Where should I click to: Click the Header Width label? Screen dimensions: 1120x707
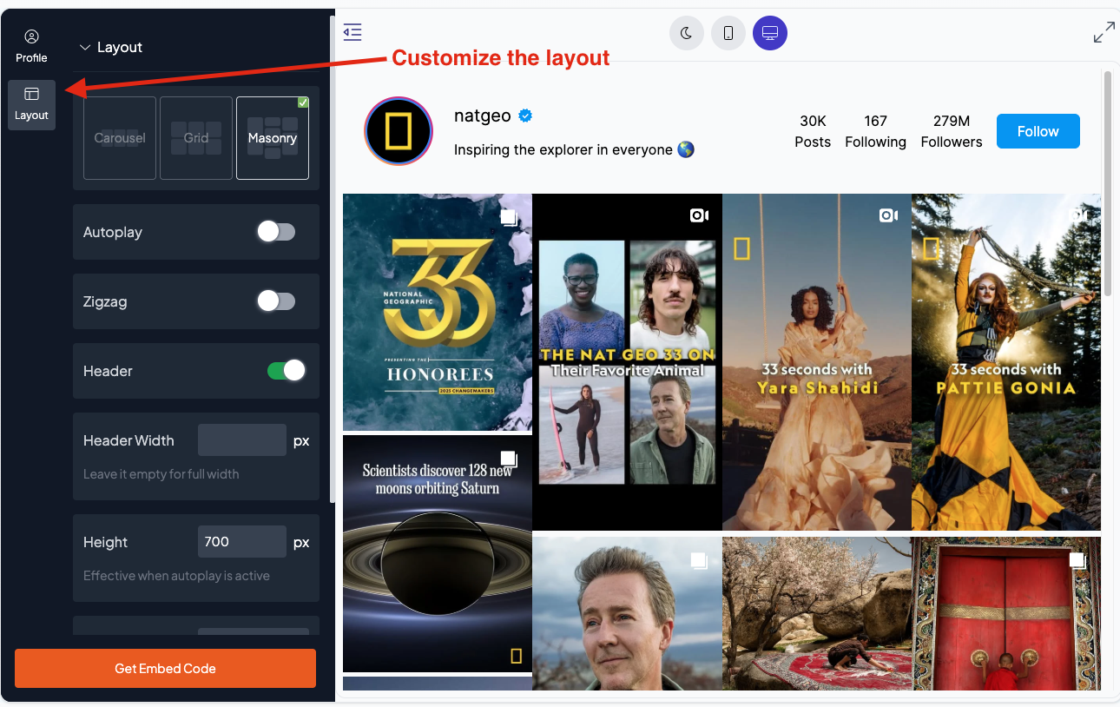point(128,440)
